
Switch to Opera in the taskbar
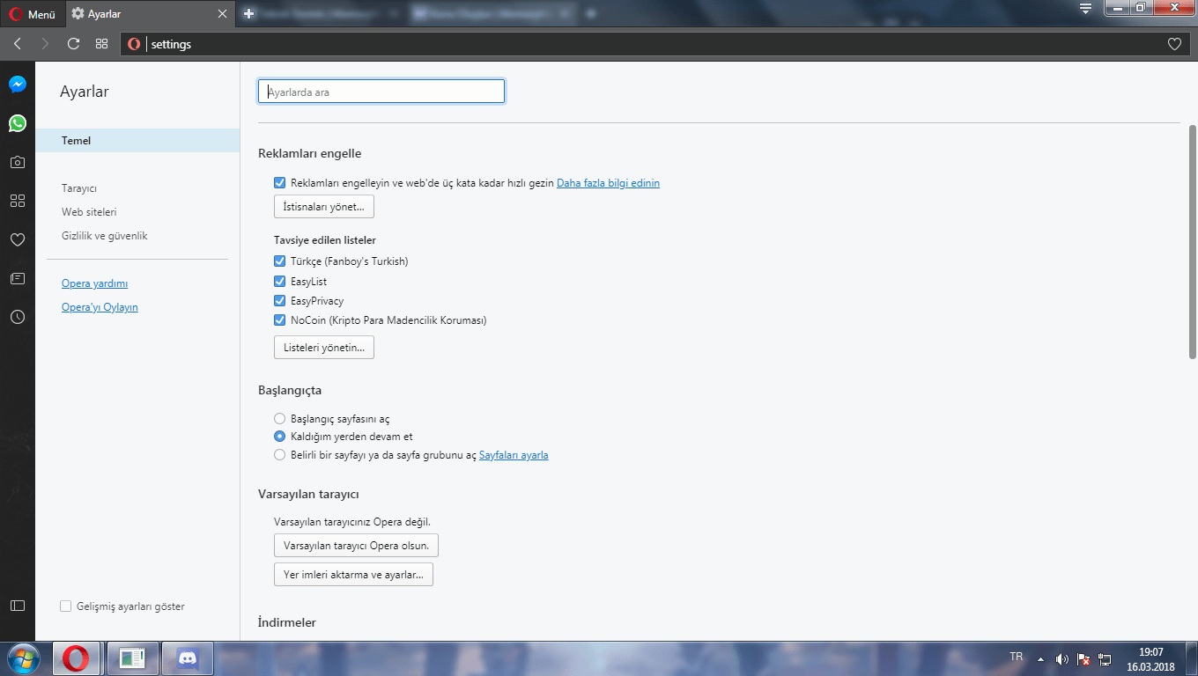click(x=76, y=658)
